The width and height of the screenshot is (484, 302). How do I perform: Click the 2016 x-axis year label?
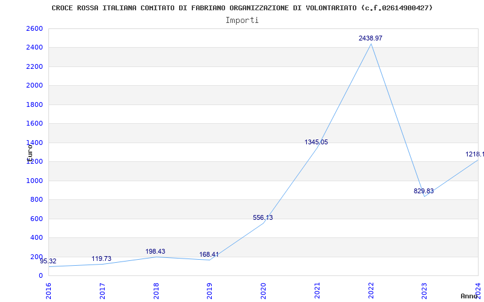coord(49,291)
